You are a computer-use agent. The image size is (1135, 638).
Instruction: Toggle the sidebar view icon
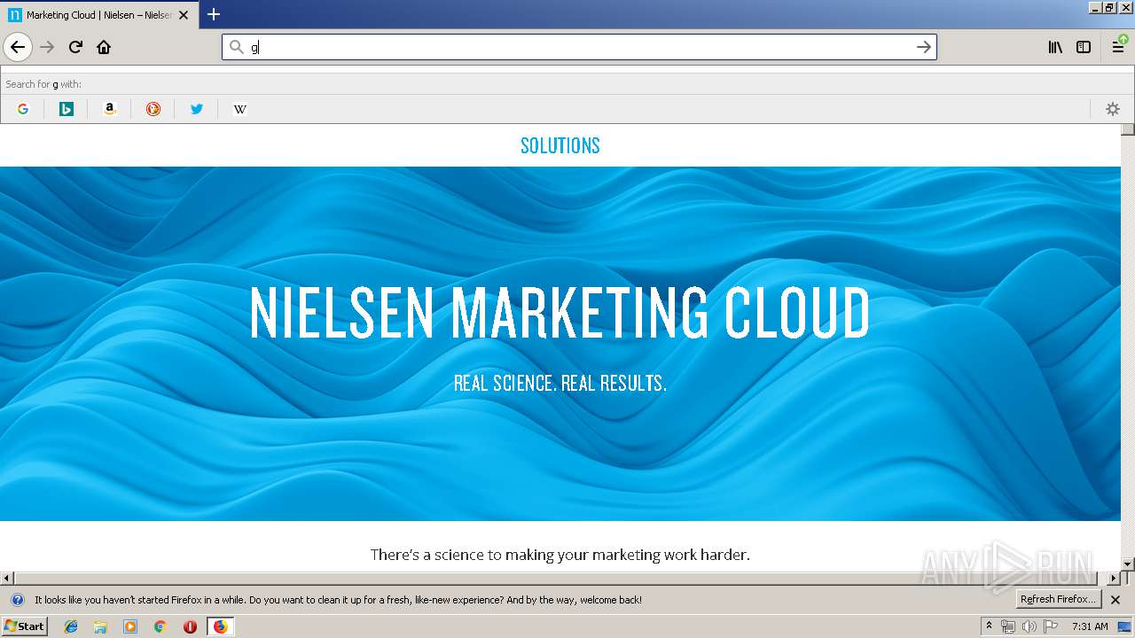(1084, 47)
